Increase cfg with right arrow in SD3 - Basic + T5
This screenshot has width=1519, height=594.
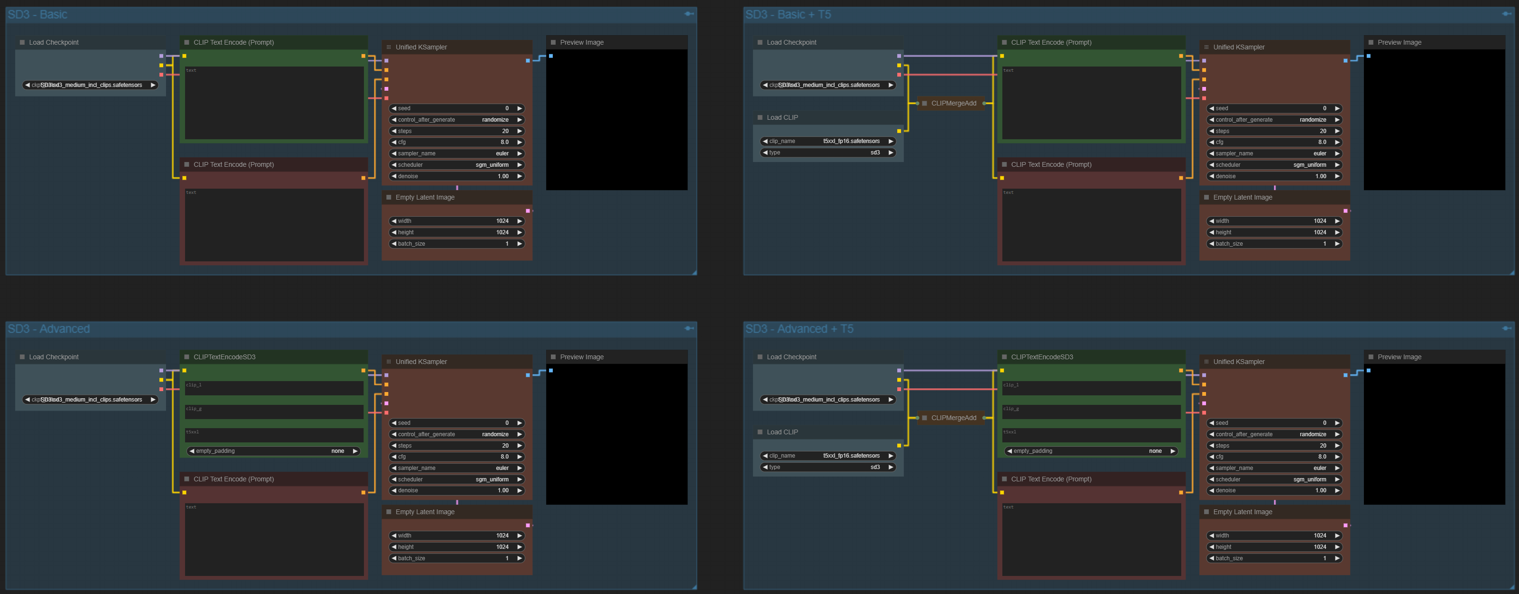pyautogui.click(x=1337, y=142)
